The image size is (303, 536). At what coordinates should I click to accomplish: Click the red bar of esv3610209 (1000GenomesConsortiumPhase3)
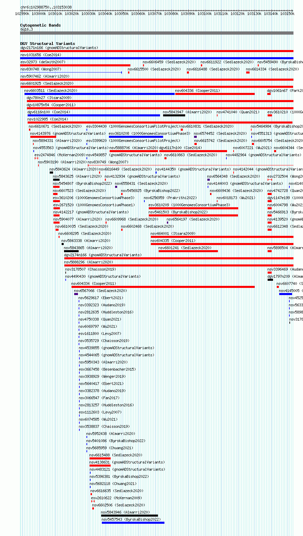tap(193, 208)
